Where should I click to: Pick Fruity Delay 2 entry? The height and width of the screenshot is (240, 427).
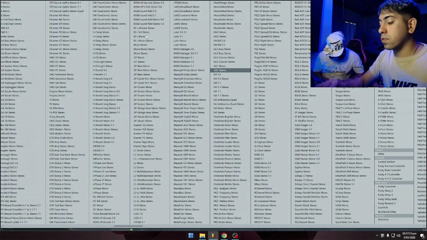(x=385, y=191)
